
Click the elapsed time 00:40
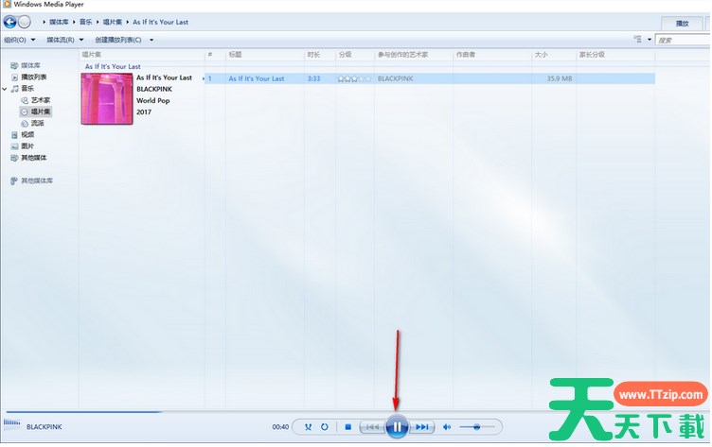280,427
